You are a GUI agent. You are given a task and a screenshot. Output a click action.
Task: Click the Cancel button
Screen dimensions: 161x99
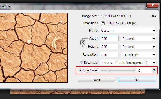coord(96,80)
